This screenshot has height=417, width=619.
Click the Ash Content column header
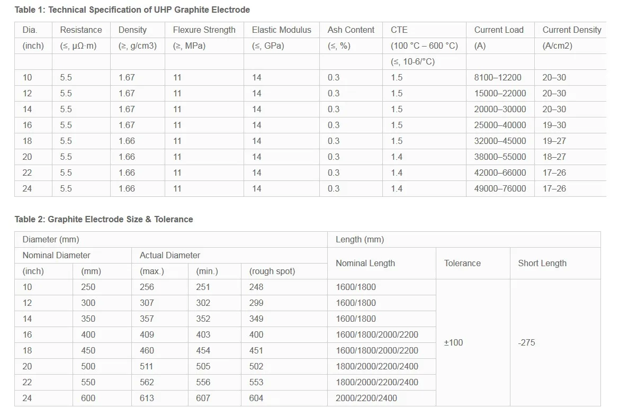[x=351, y=30]
